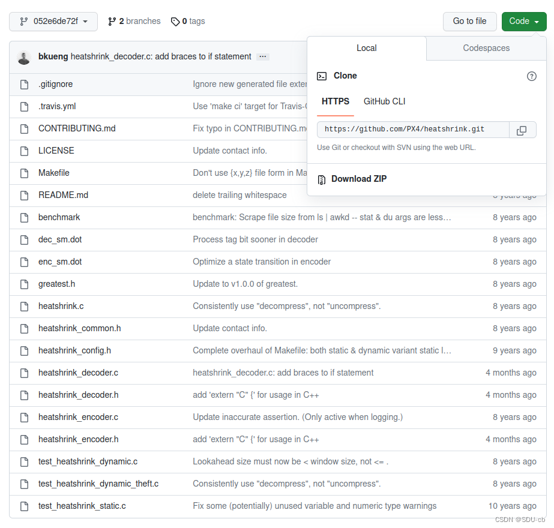Viewport: 554px width, 528px height.
Task: Click the file icon for heatshrink_decoder.h
Action: click(x=25, y=395)
